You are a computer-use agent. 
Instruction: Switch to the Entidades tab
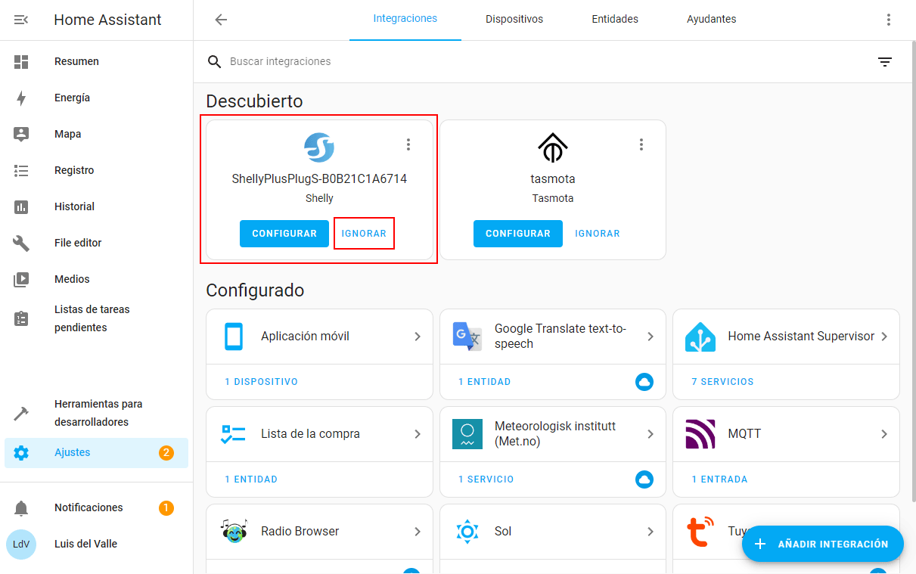(615, 20)
